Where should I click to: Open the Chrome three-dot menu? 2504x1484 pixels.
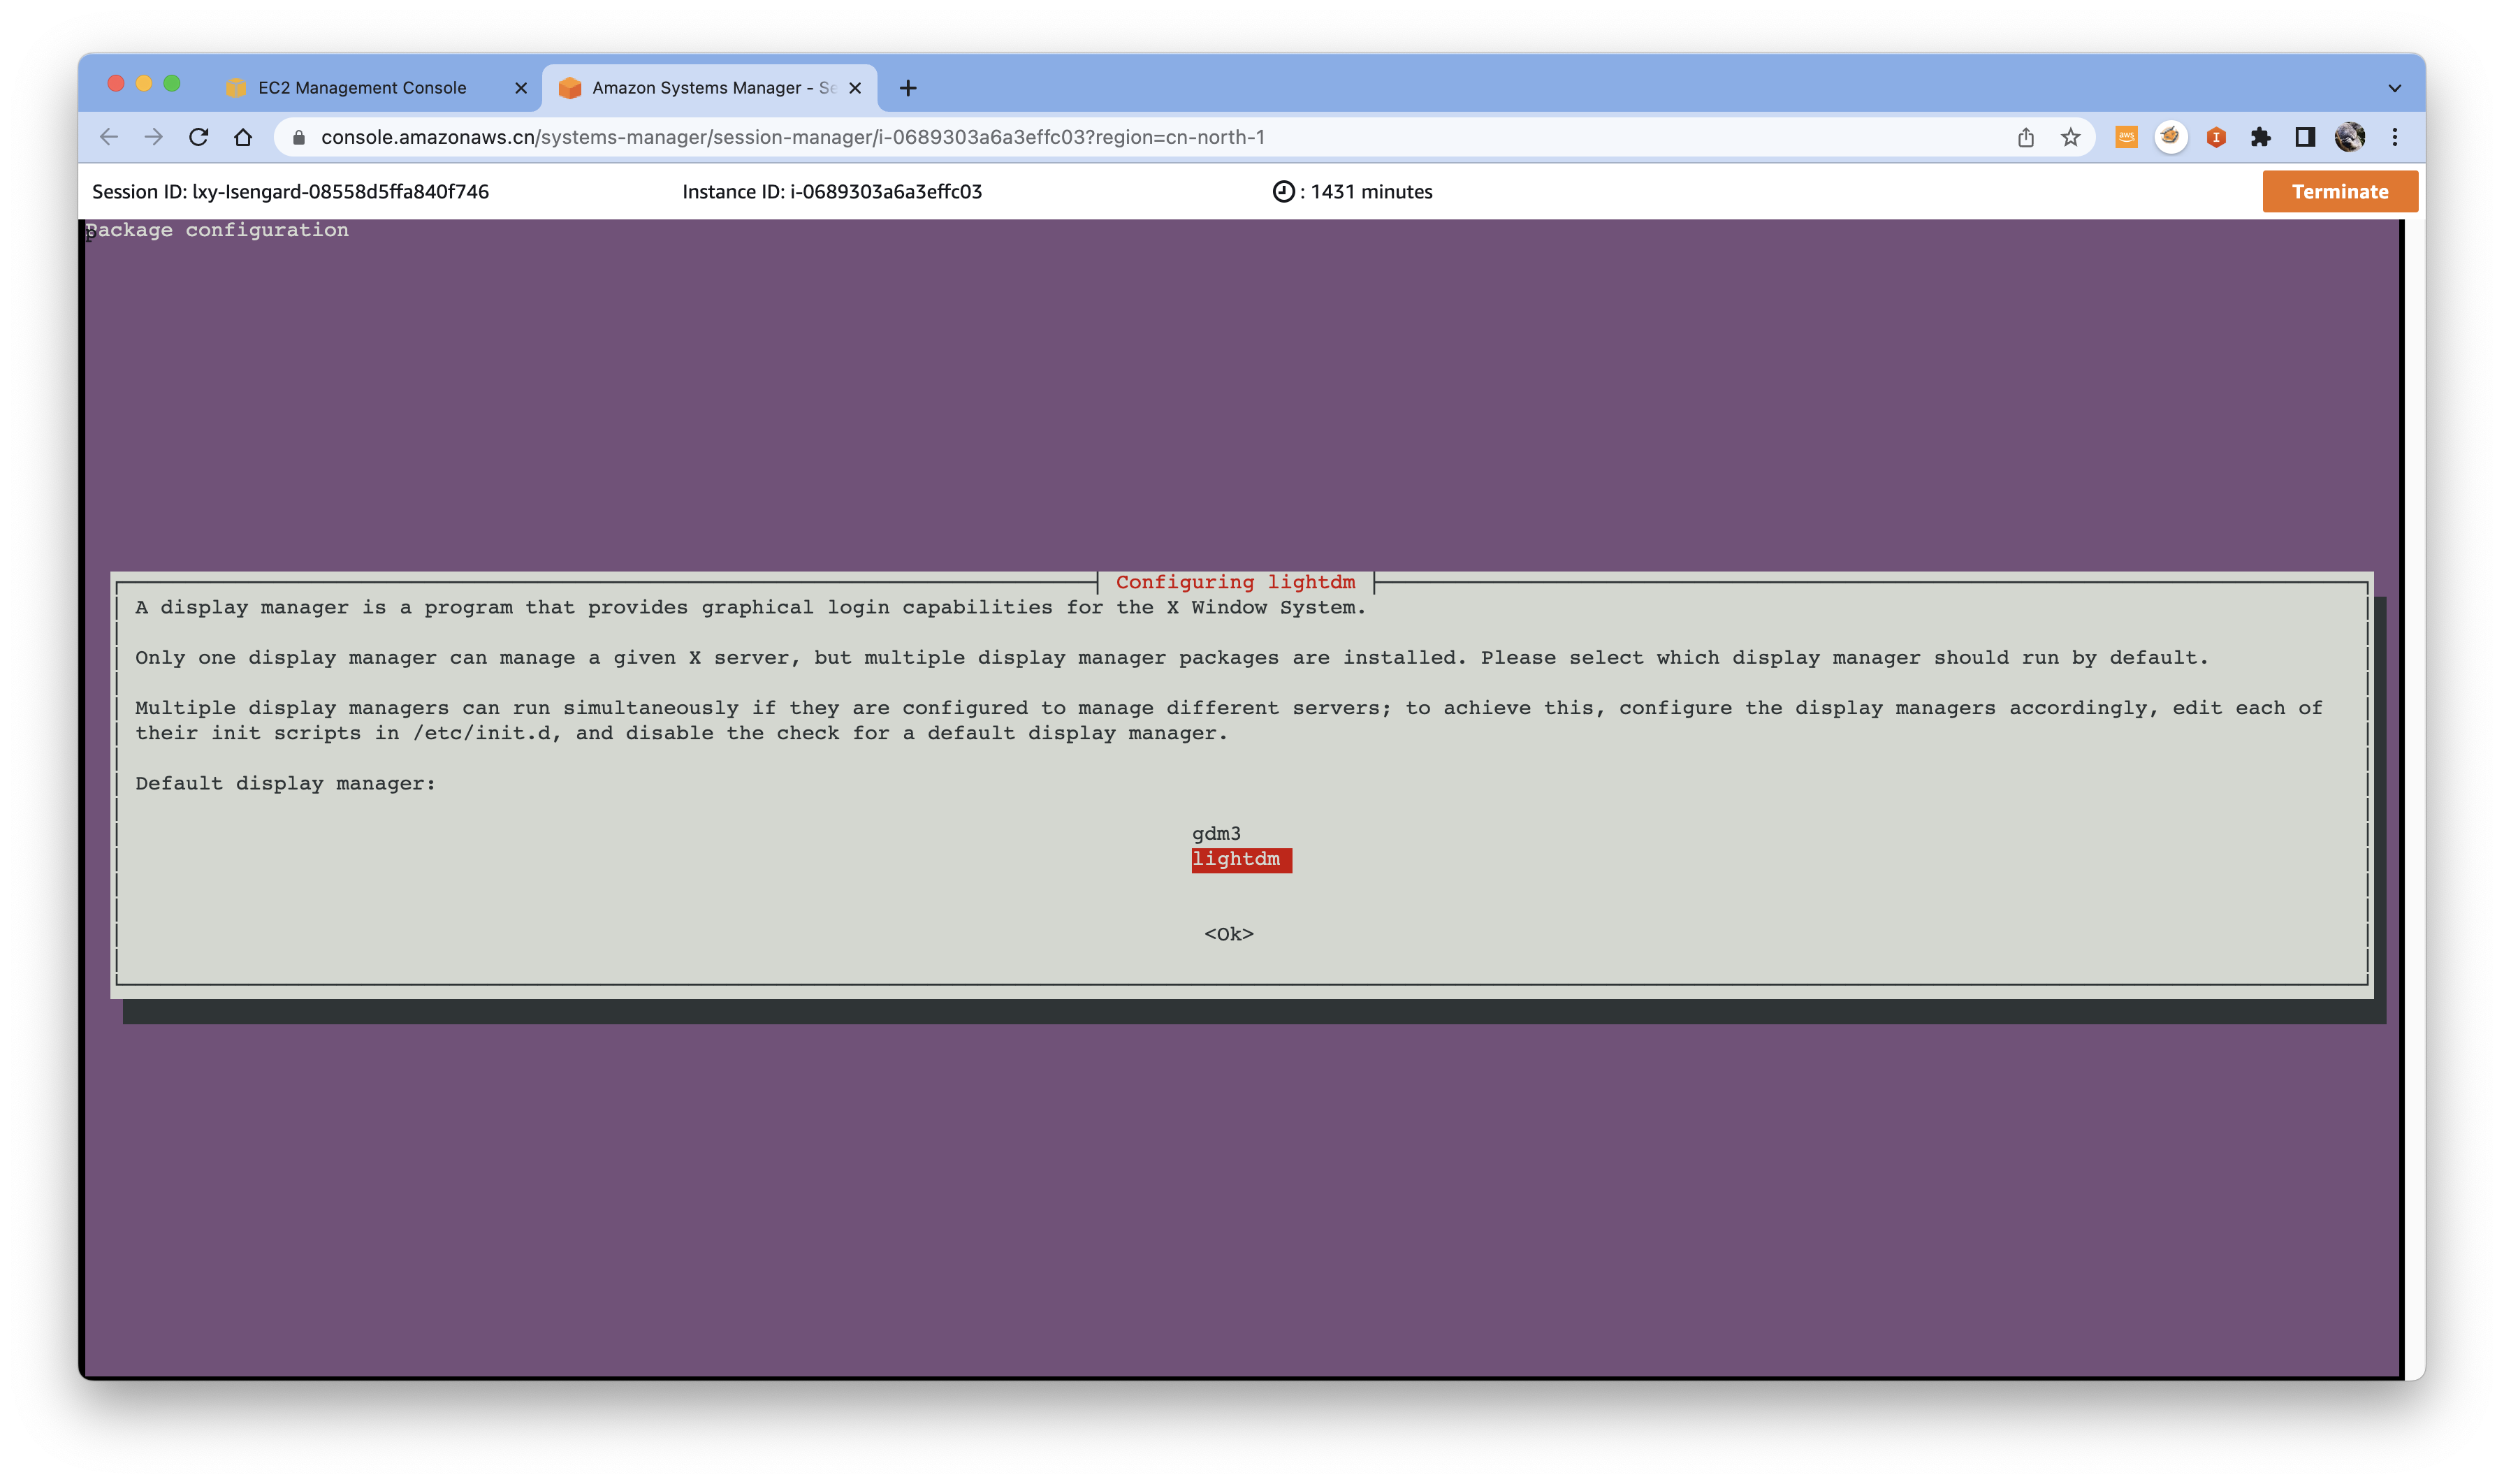[2394, 137]
